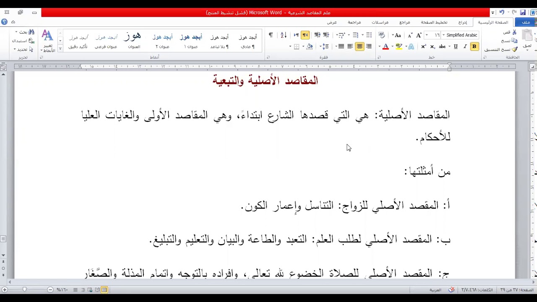This screenshot has height=302, width=537.
Task: Toggle show paragraph marks (¶) button
Action: [271, 35]
